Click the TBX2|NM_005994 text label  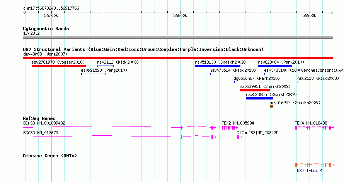(x=238, y=123)
